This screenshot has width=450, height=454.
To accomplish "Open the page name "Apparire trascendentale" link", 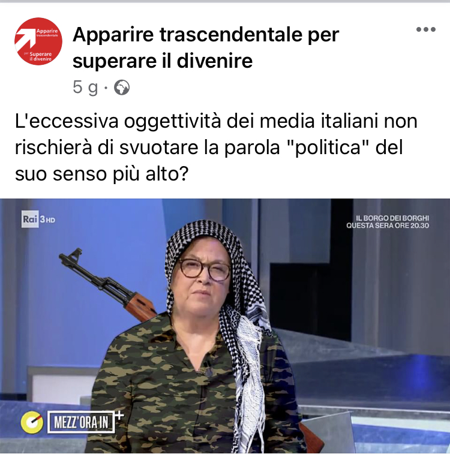I will point(206,47).
